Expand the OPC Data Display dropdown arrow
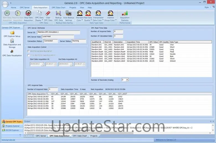Image resolution: width=216 pixels, height=143 pixels. [x=42, y=20]
